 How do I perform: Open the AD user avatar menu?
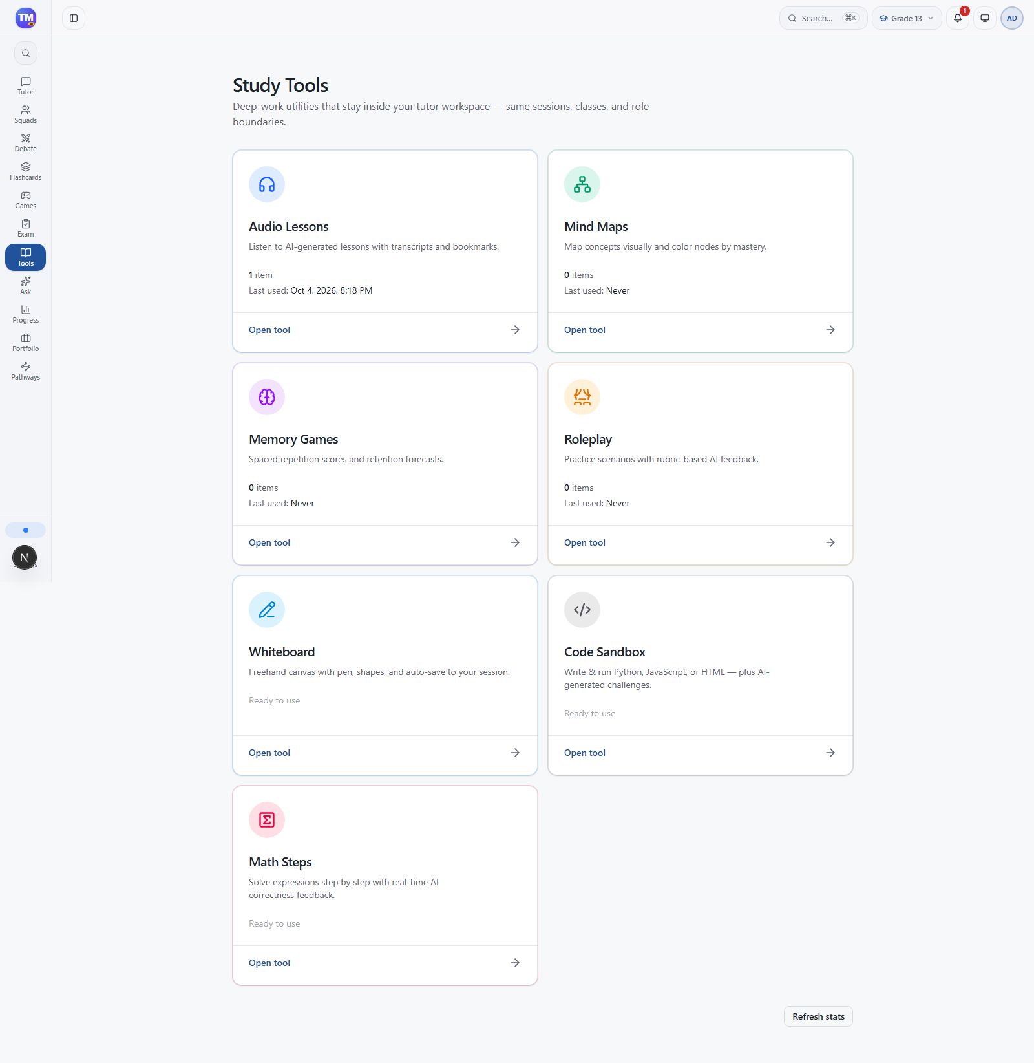pos(1012,18)
